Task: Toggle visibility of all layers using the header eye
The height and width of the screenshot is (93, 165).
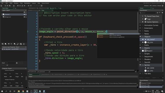Action: [x=24, y=12]
